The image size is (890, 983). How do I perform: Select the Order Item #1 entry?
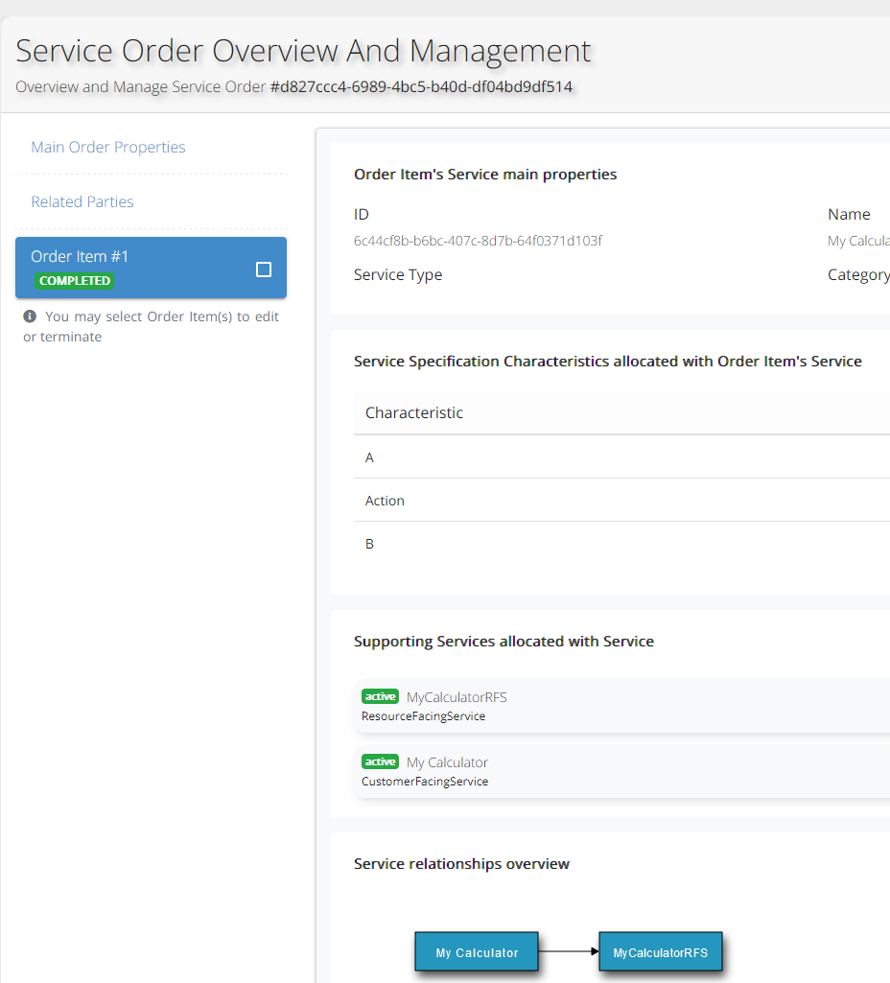click(81, 256)
